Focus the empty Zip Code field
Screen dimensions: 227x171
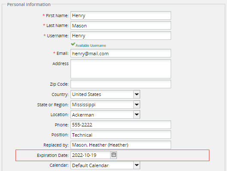pos(121,84)
